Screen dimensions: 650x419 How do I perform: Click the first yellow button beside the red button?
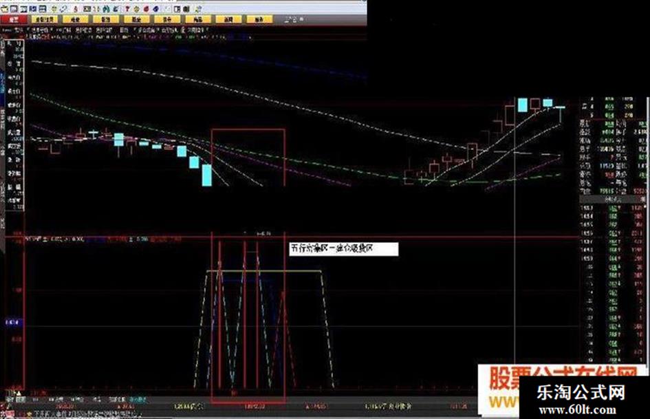coord(45,19)
